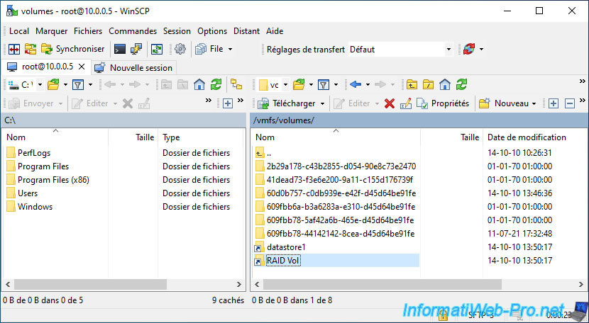Click the keep remote directory up to date icon
The width and height of the screenshot is (589, 323).
point(156,49)
